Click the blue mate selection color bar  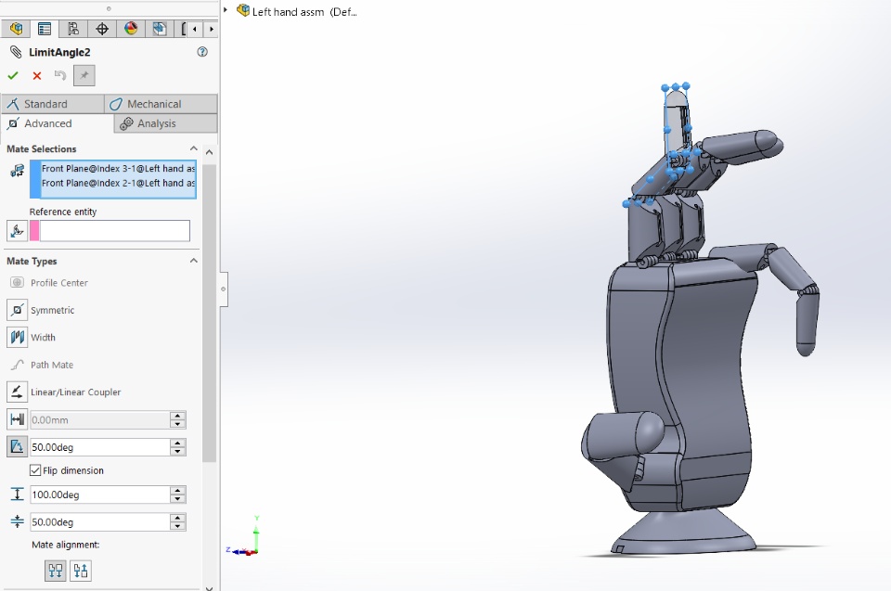coord(34,179)
